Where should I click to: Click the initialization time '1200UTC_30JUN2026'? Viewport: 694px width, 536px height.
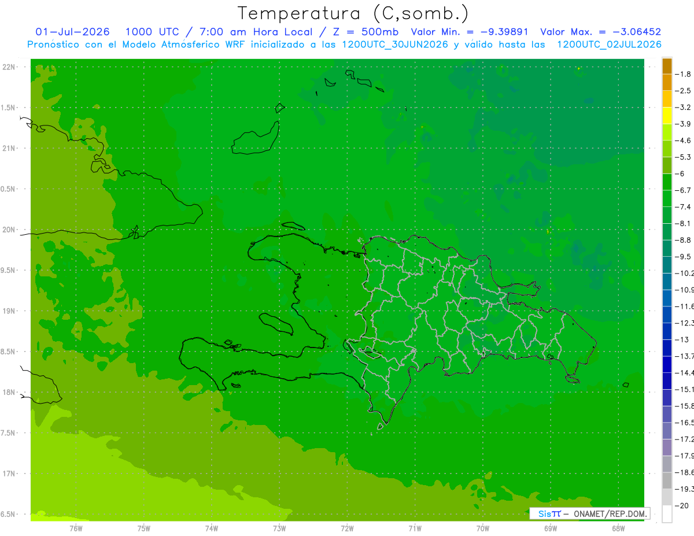(395, 45)
